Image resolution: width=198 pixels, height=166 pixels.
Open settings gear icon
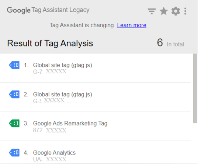(176, 11)
